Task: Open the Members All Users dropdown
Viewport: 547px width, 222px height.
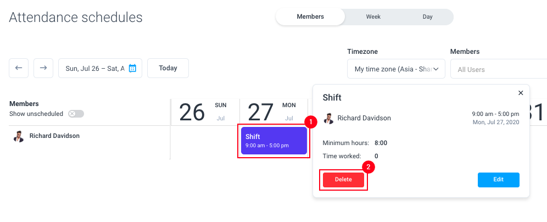Action: tap(499, 69)
